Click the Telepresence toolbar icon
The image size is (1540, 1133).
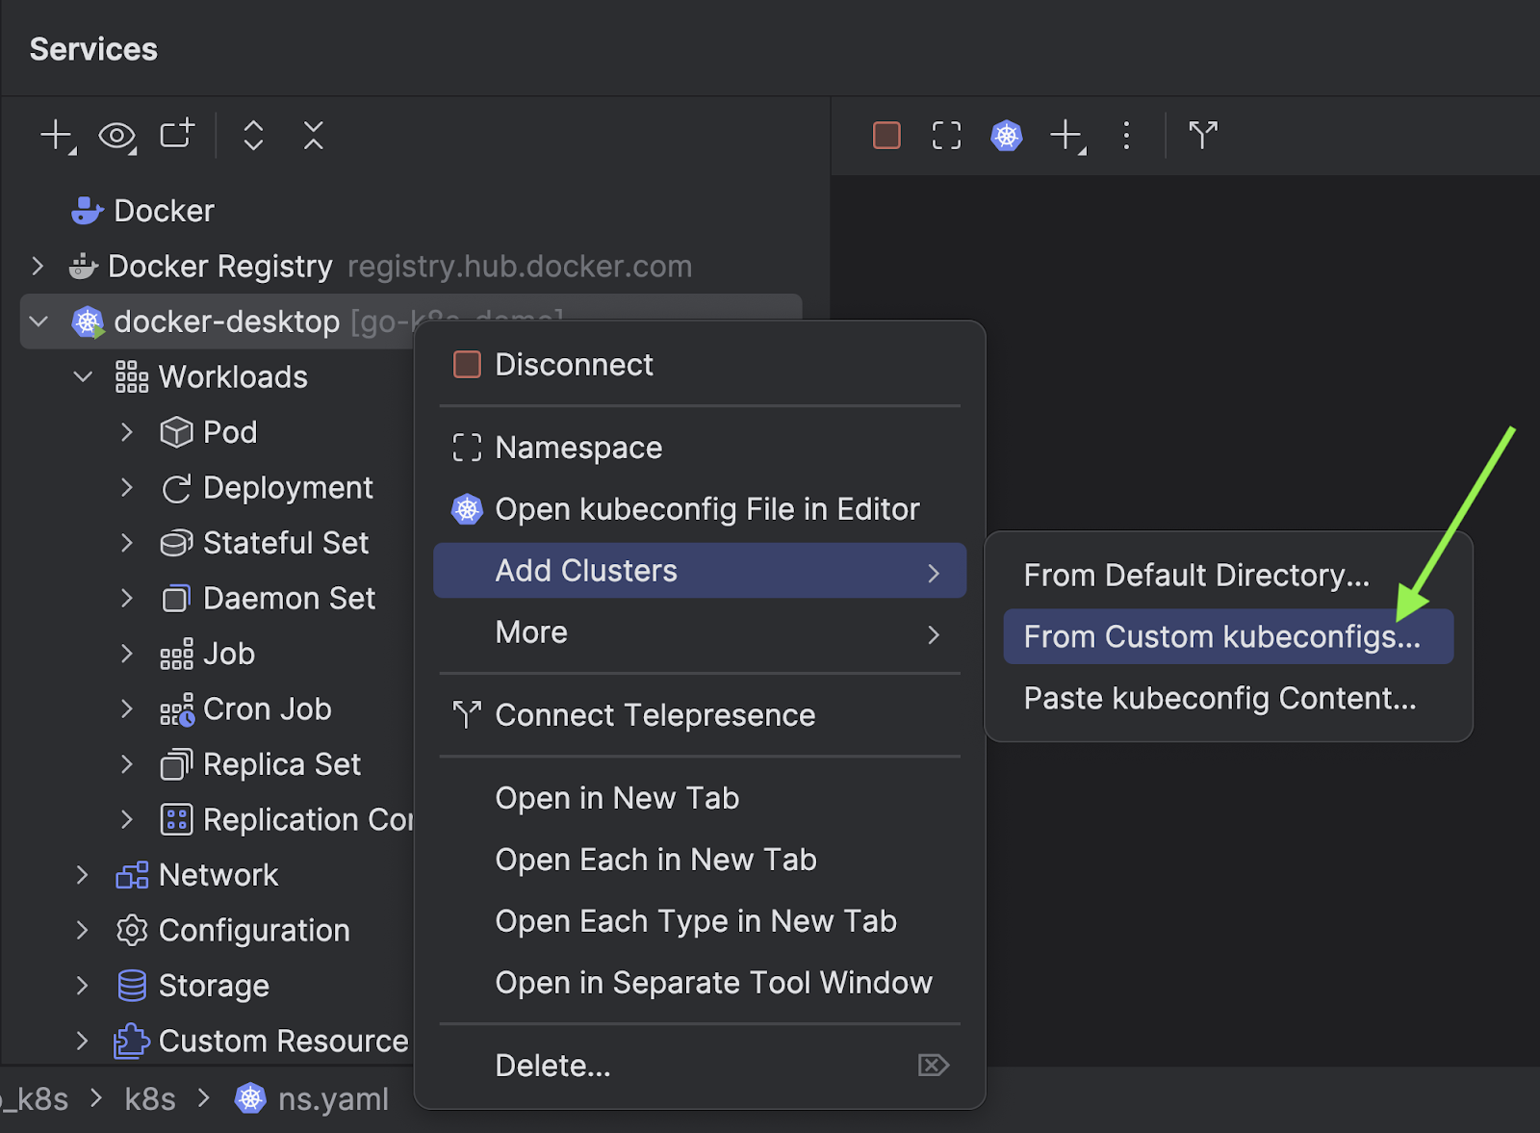pos(1203,135)
